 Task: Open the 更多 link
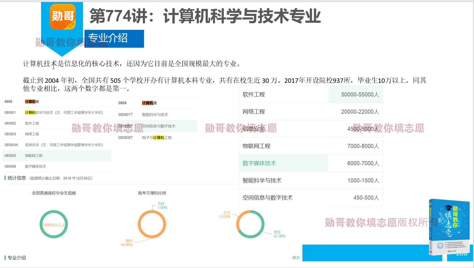pyautogui.click(x=296, y=258)
